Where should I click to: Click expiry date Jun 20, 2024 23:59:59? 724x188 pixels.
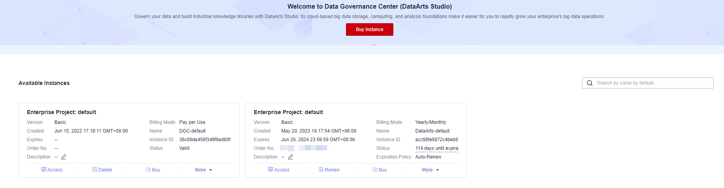click(318, 140)
